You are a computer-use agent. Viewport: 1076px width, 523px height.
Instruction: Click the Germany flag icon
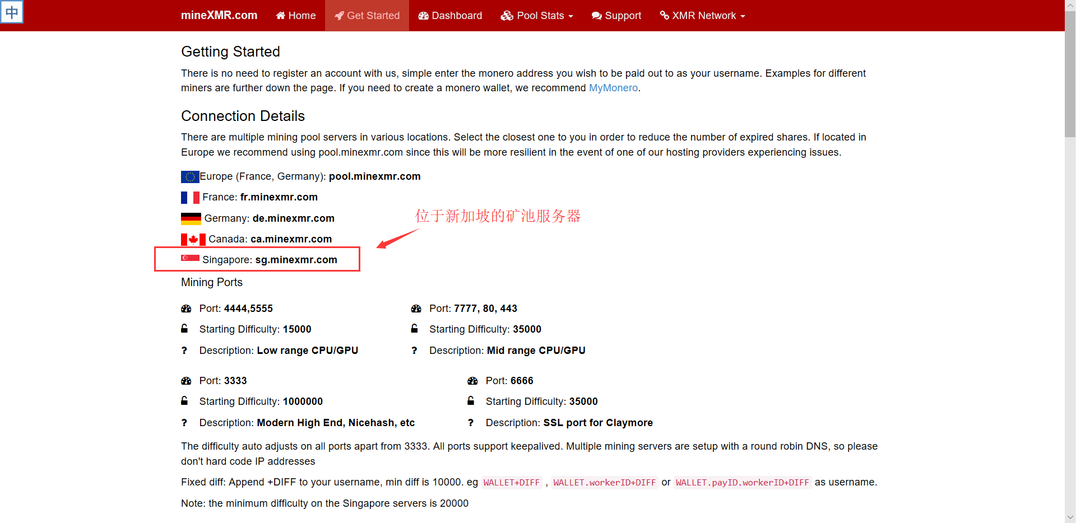pos(191,218)
